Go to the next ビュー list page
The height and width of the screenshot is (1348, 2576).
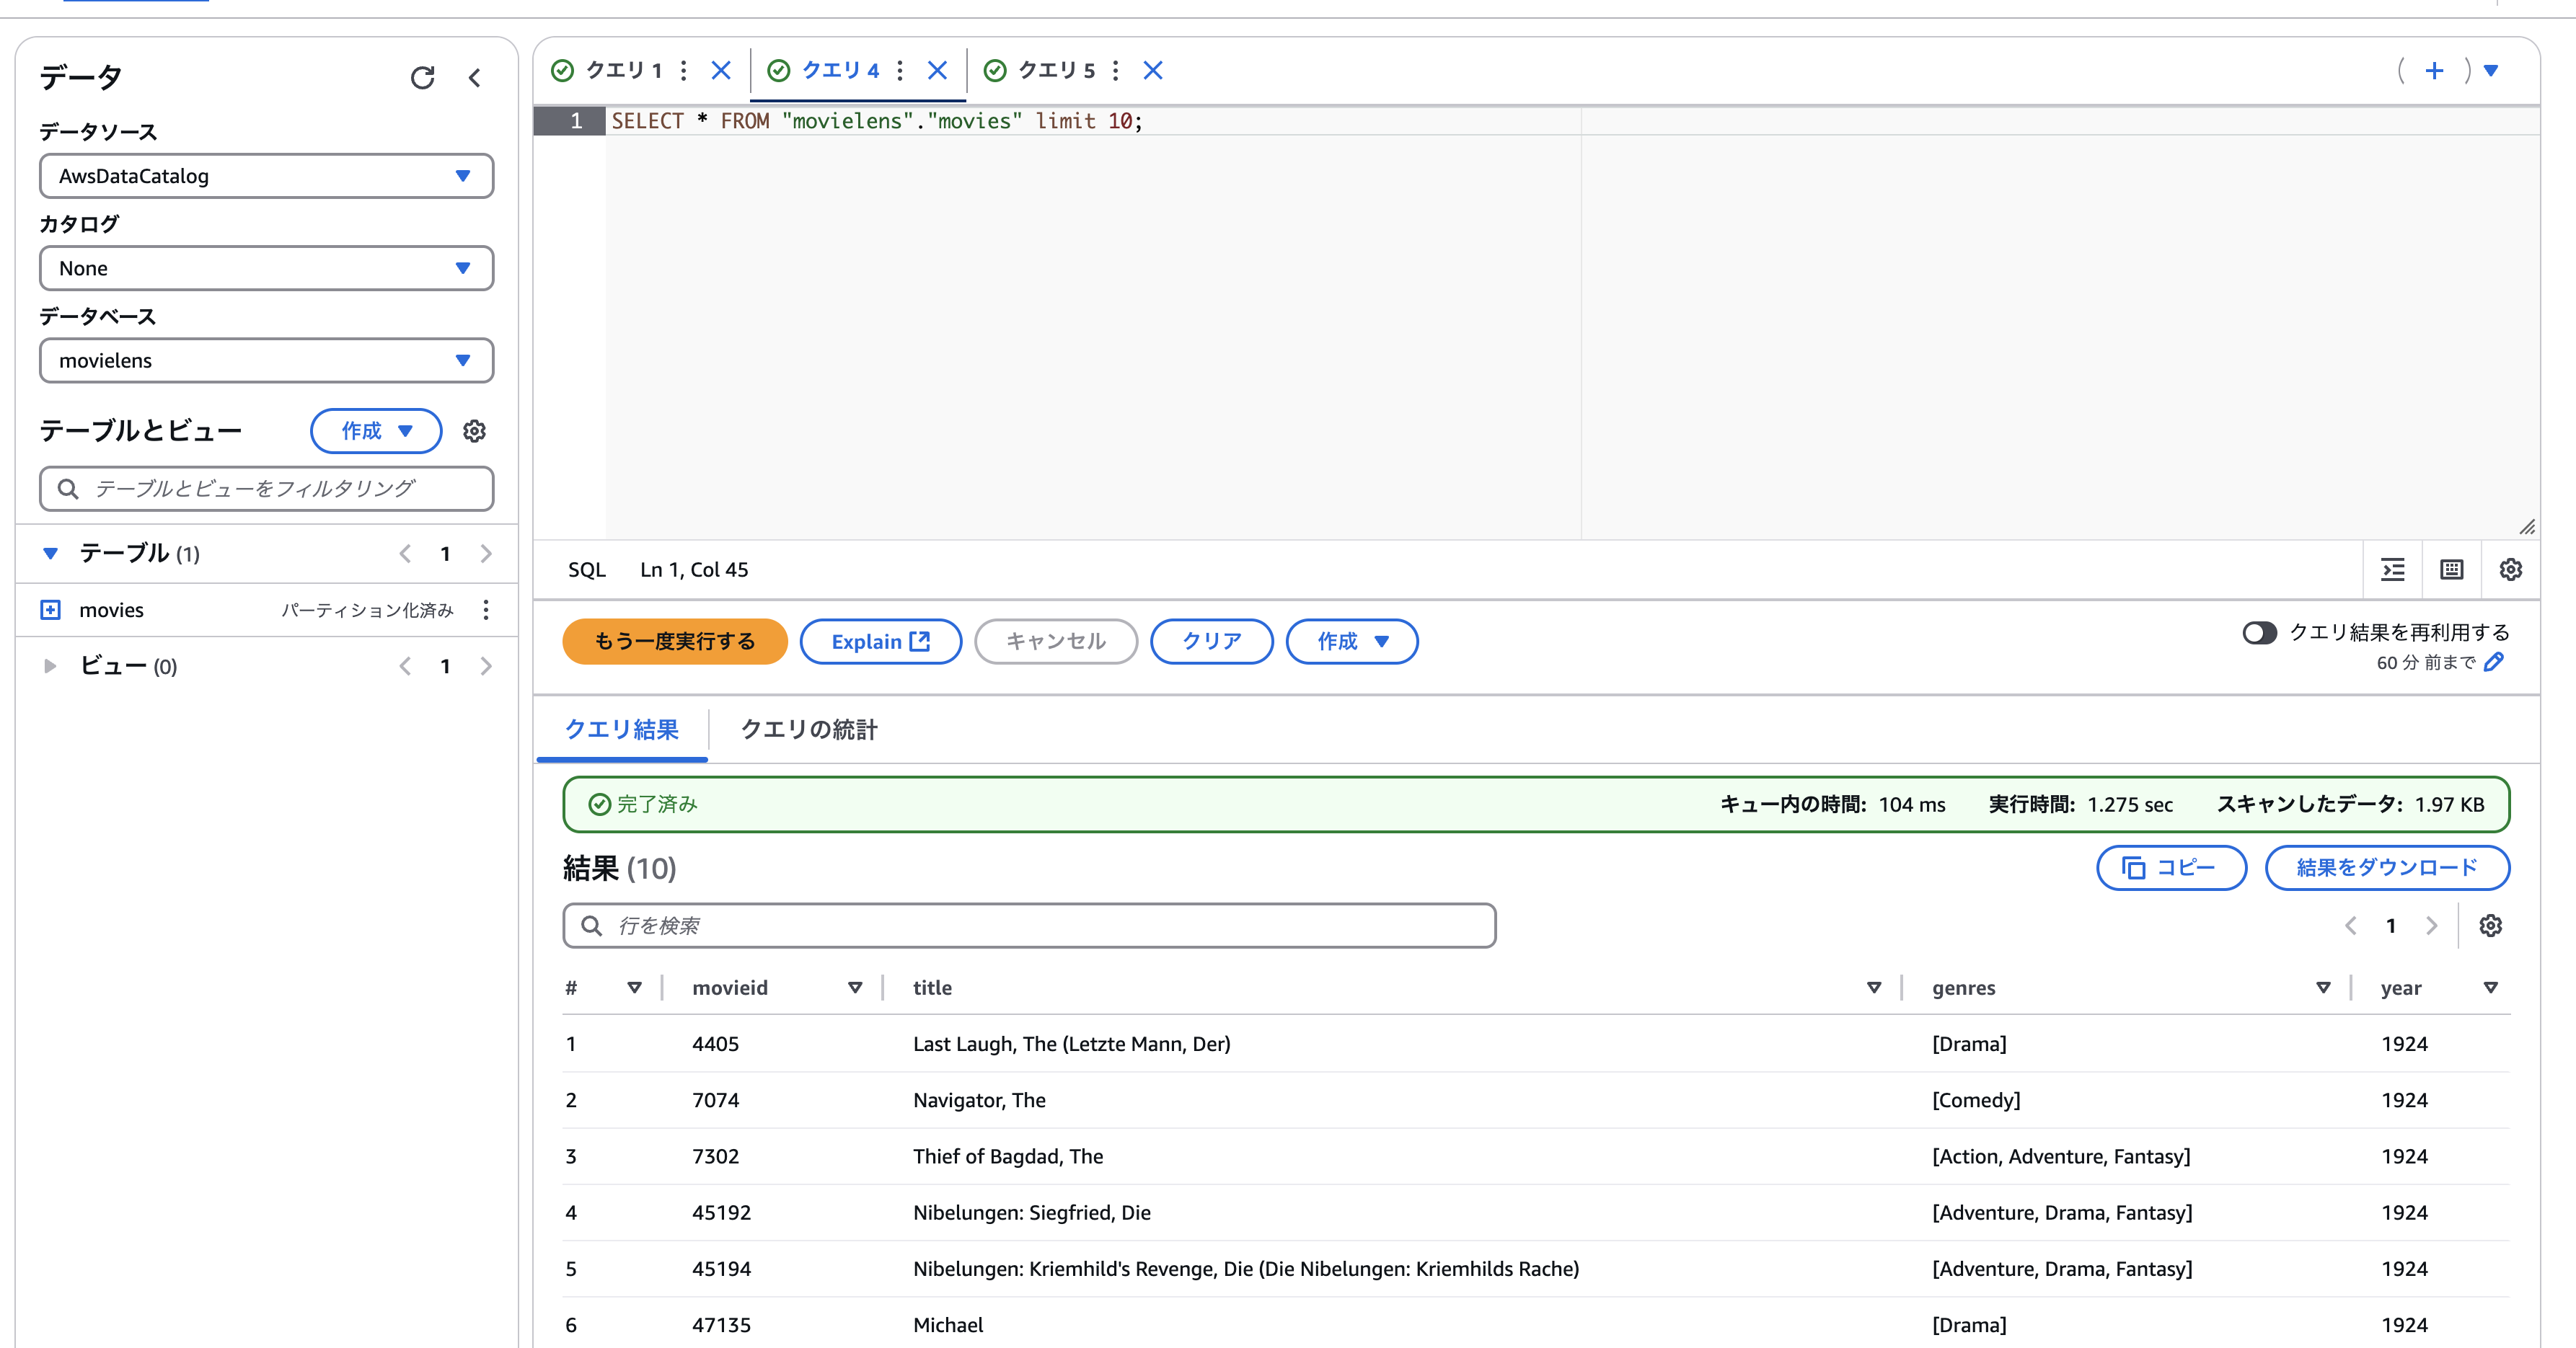pyautogui.click(x=486, y=667)
